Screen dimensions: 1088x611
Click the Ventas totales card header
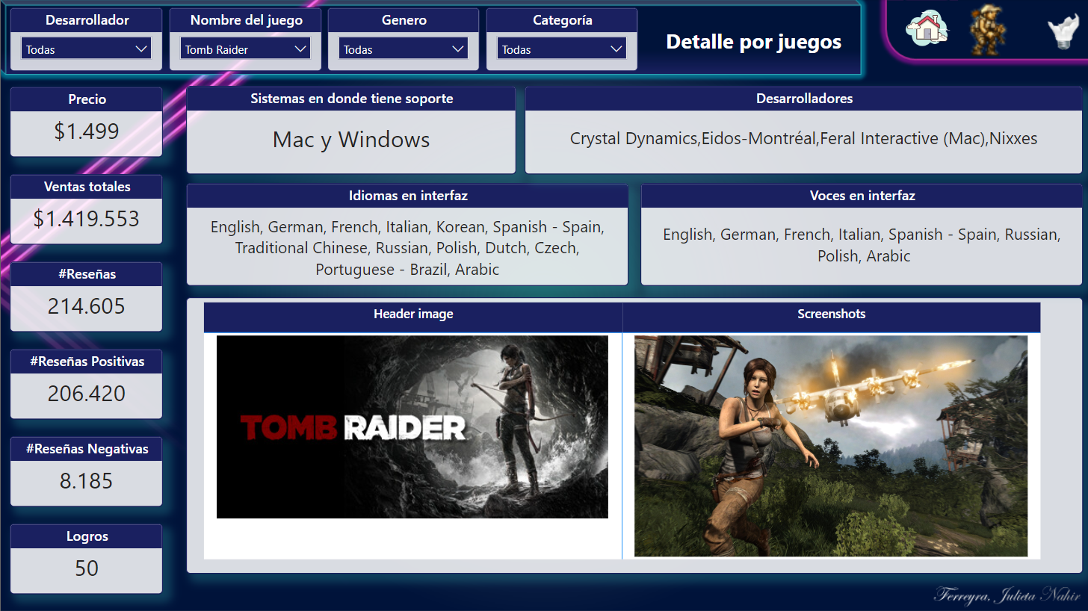click(x=87, y=187)
